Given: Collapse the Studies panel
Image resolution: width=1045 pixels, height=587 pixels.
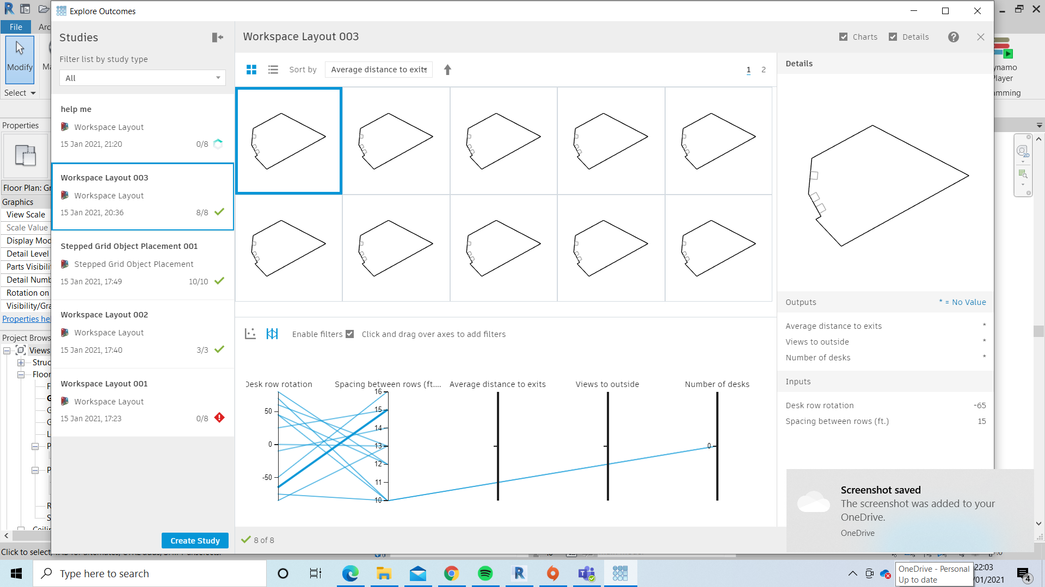Looking at the screenshot, I should (x=217, y=37).
